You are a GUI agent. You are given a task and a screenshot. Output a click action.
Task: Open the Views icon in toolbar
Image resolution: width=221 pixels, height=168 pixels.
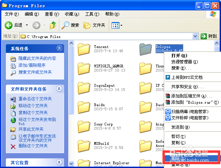(x=115, y=26)
